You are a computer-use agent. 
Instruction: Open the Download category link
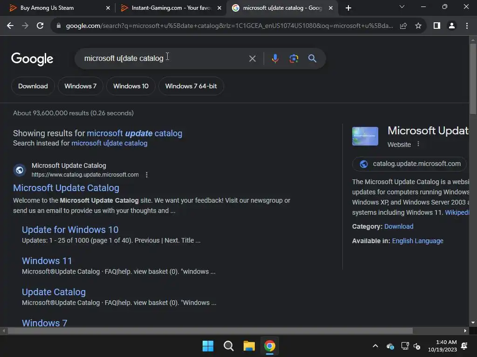[x=399, y=226]
